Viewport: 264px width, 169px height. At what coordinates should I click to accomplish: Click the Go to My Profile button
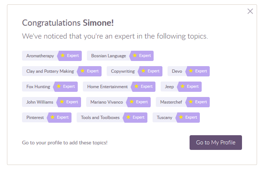tap(216, 143)
